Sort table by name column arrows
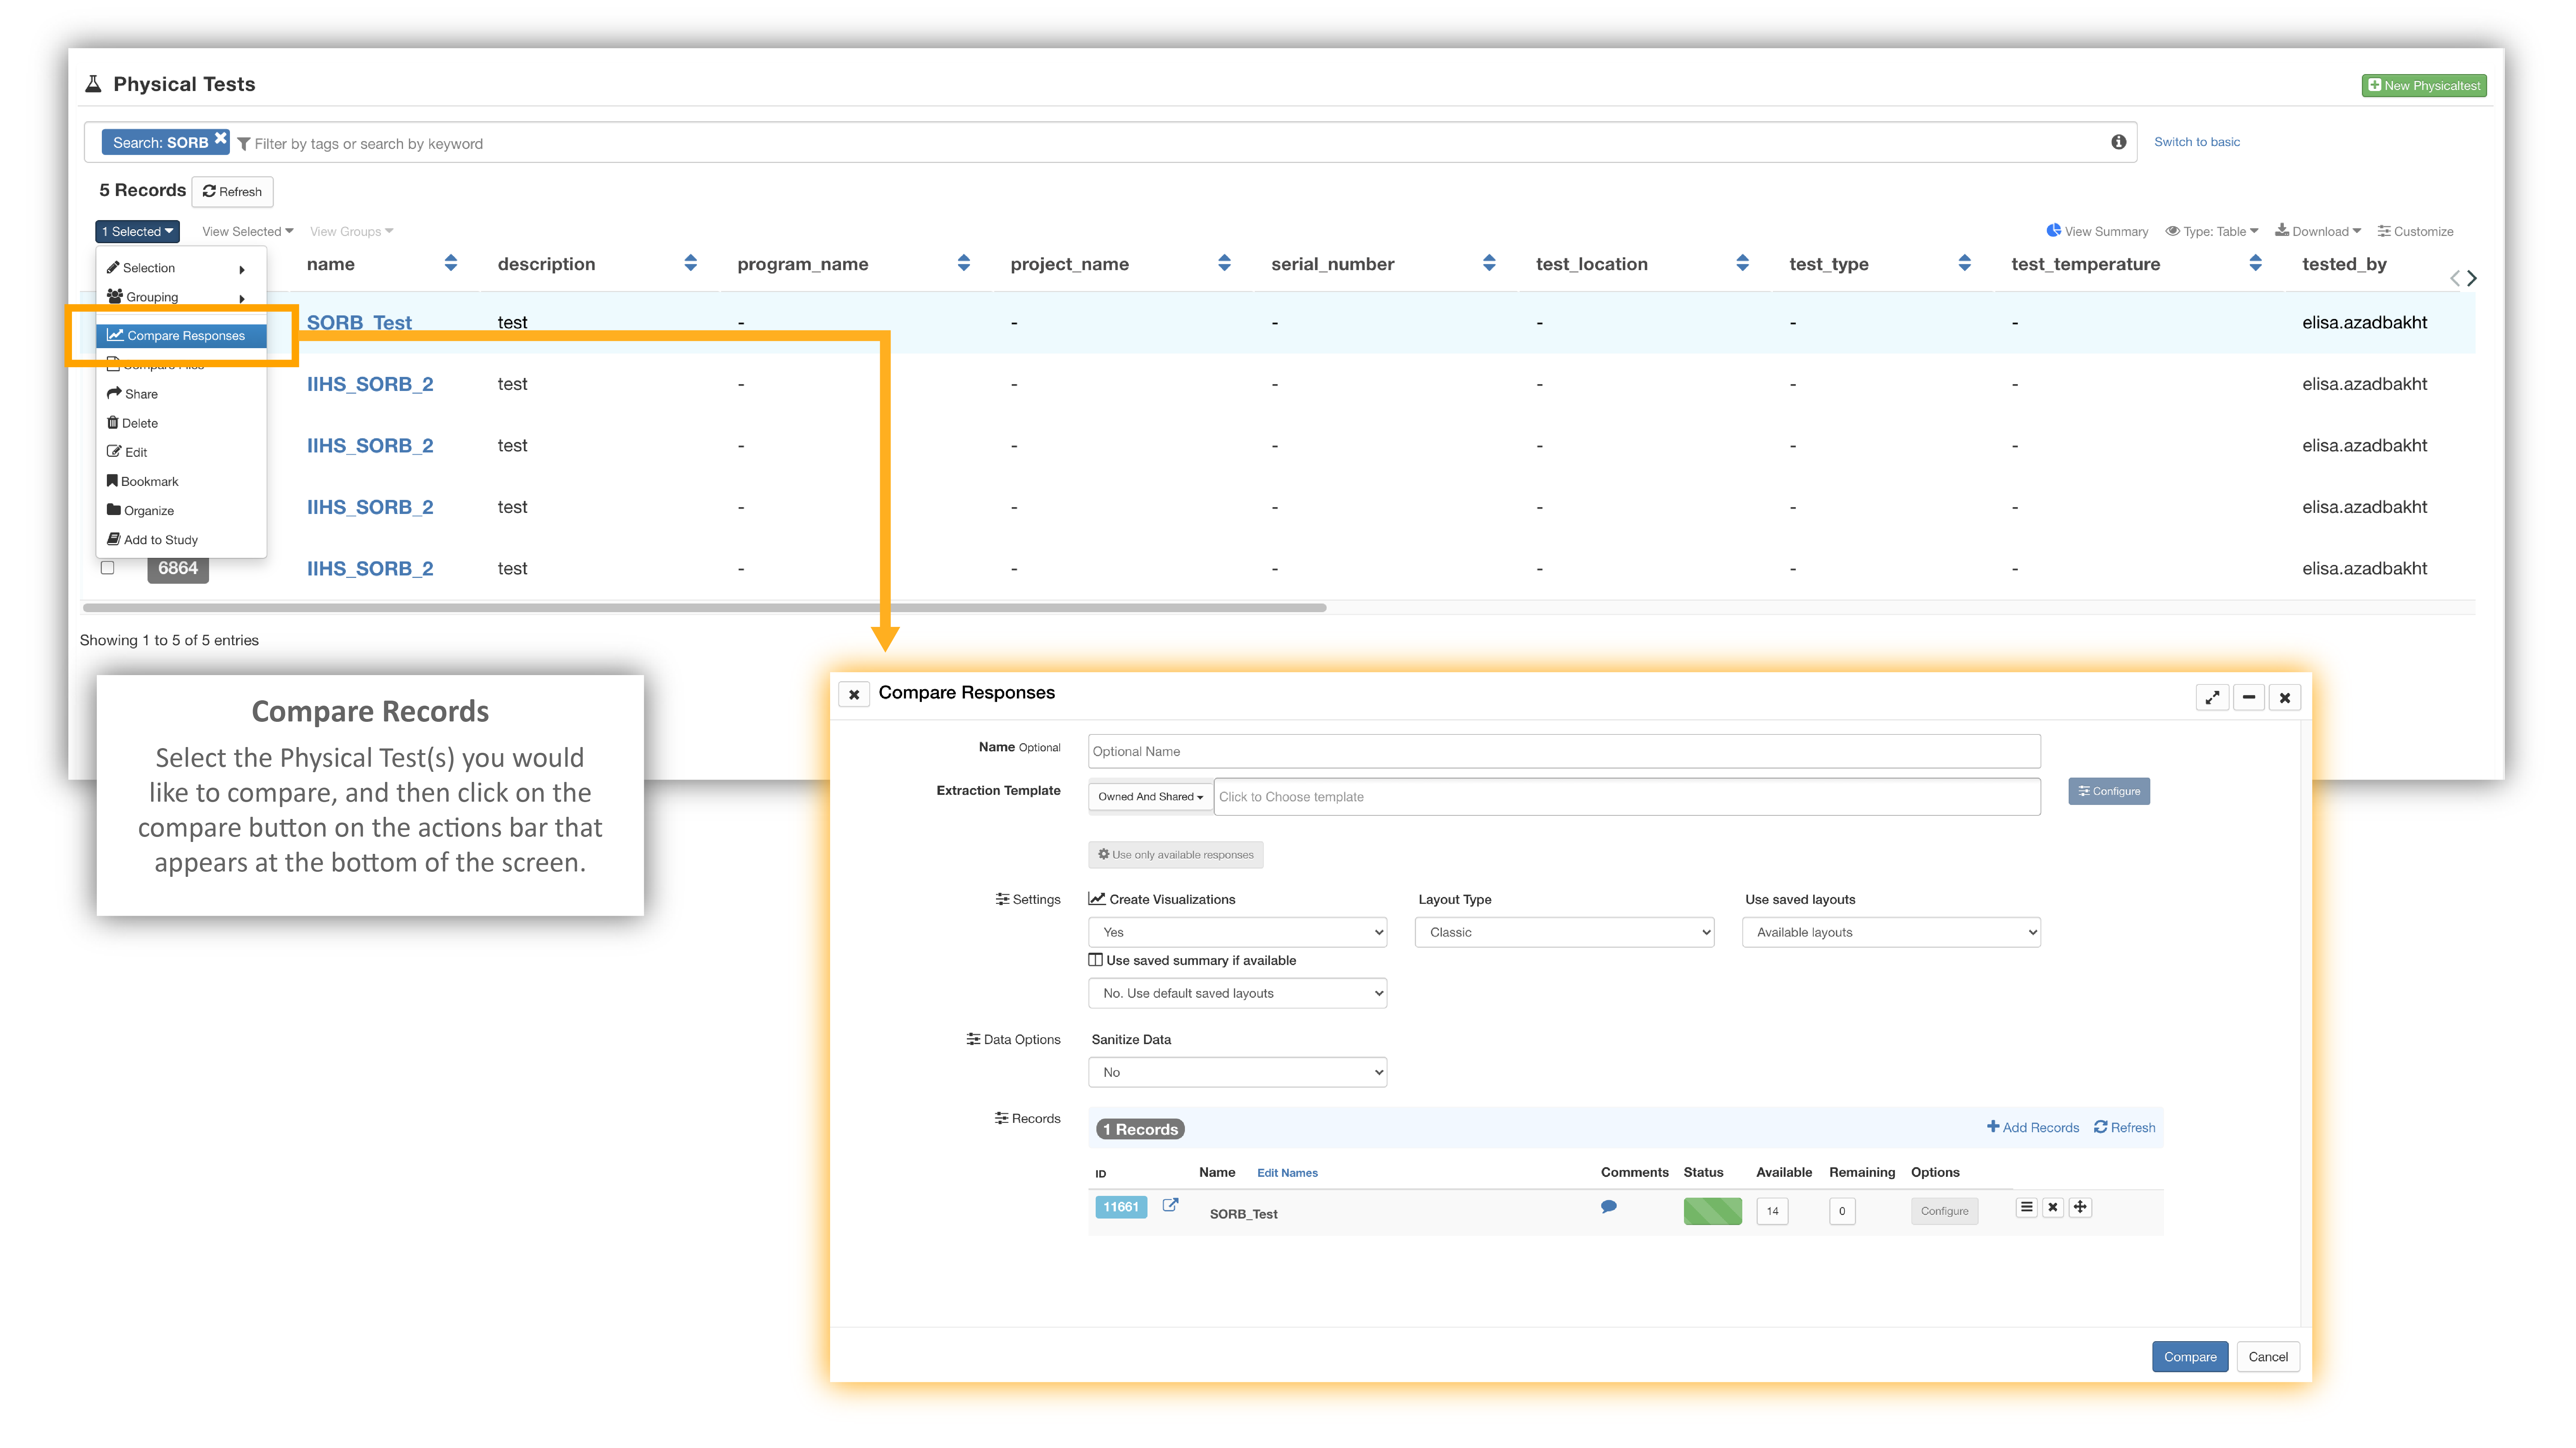 pos(451,263)
